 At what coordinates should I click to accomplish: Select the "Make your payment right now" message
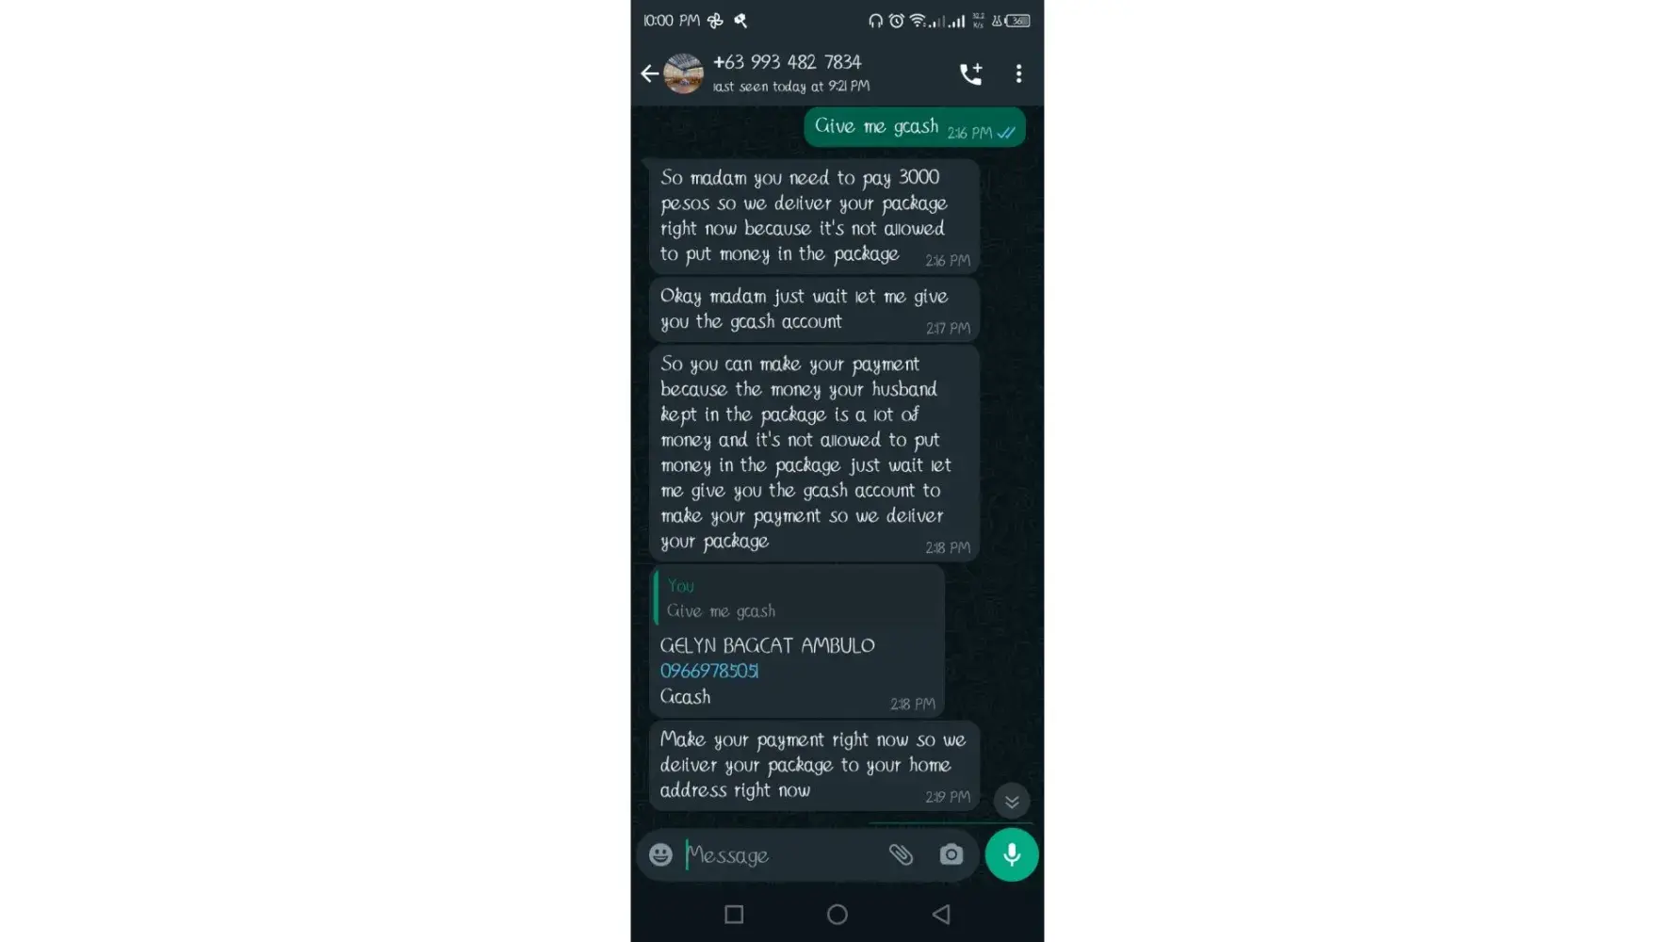tap(814, 766)
